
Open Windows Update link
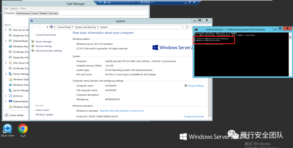click(x=44, y=115)
